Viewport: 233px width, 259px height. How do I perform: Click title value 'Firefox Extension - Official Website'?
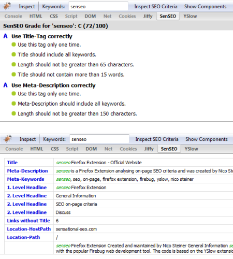pyautogui.click(x=106, y=163)
